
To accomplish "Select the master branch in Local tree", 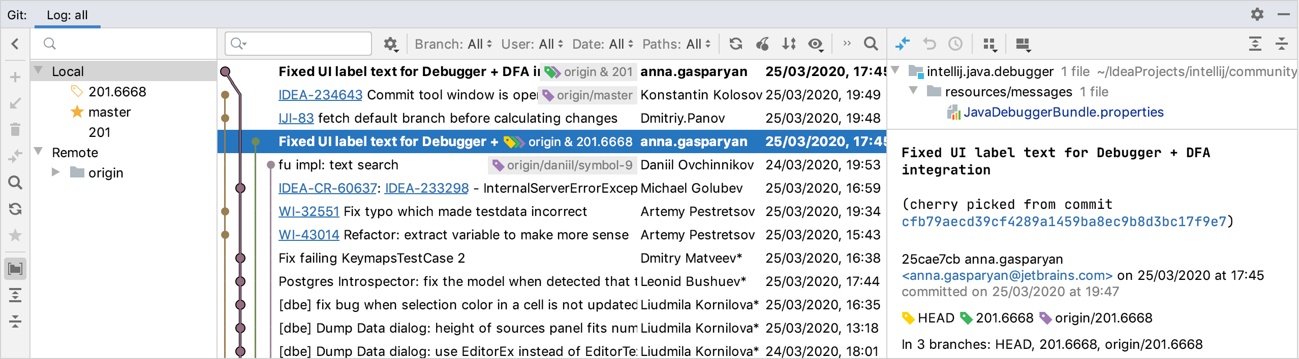I will click(109, 112).
